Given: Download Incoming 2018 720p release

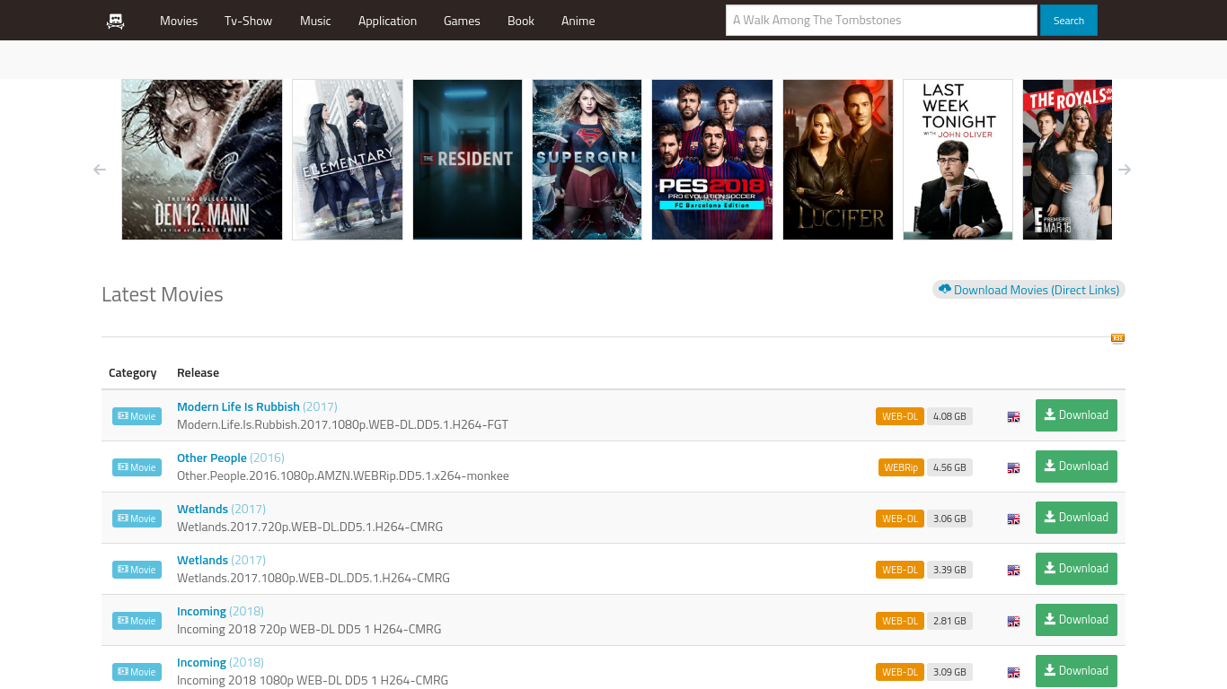Looking at the screenshot, I should (x=1076, y=620).
